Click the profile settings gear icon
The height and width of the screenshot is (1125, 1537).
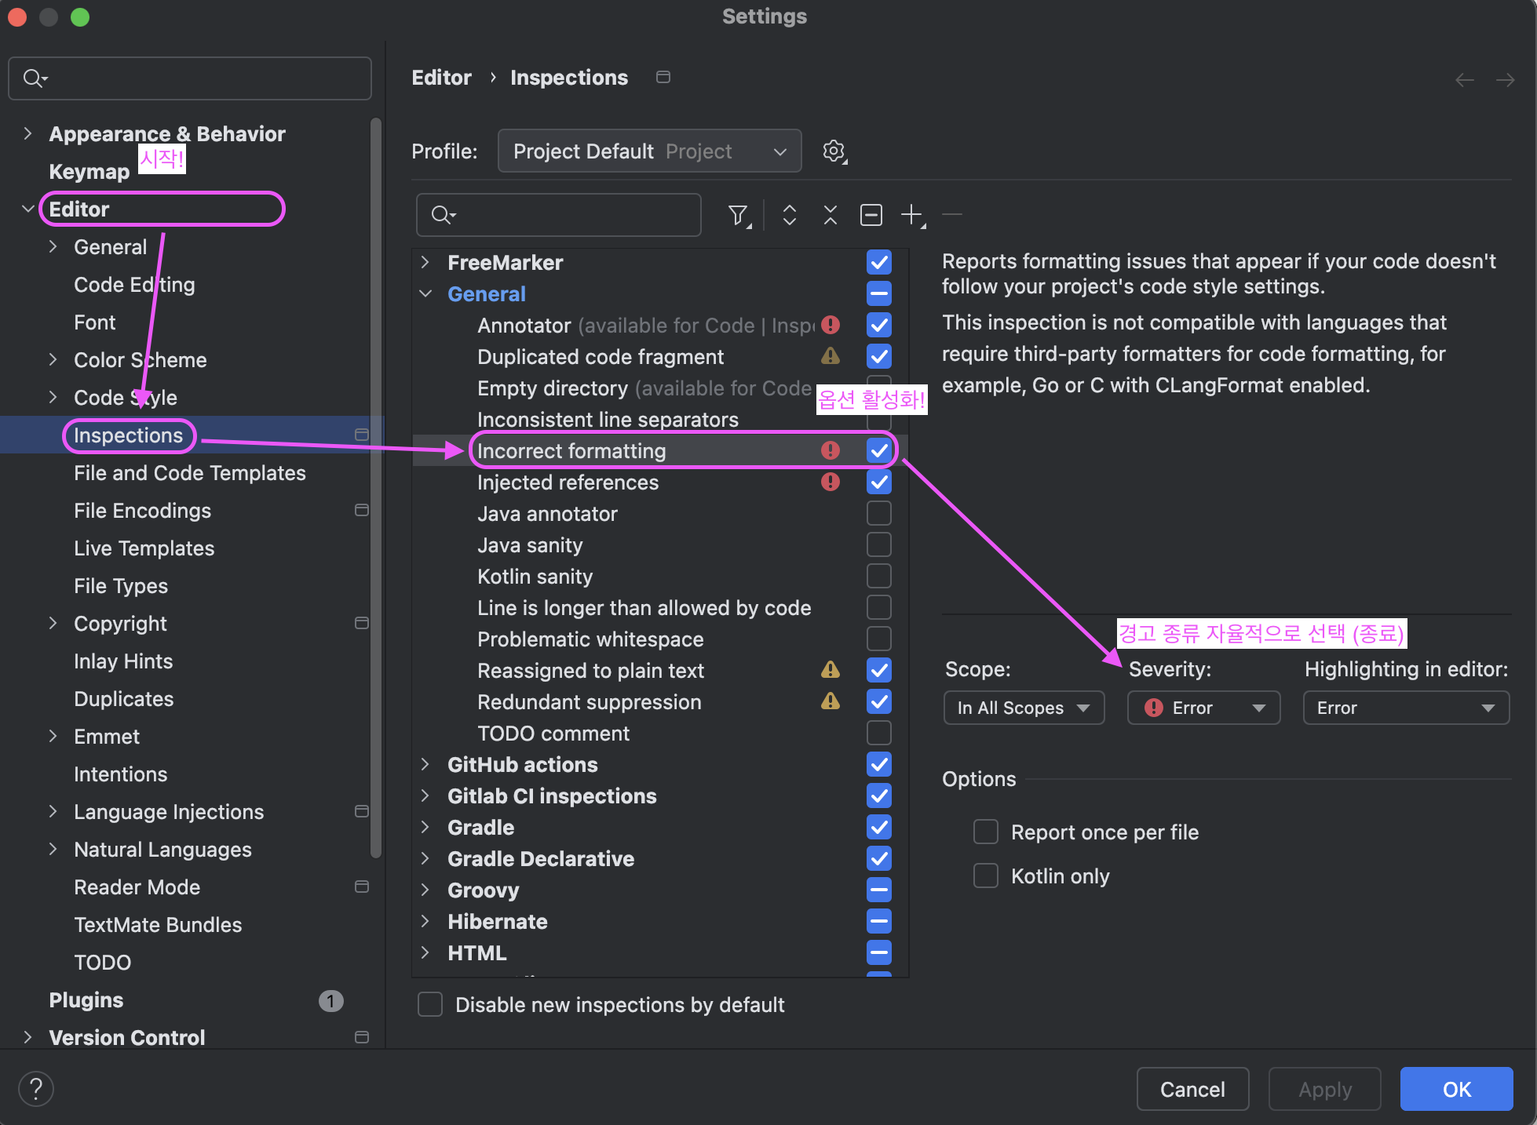click(834, 151)
